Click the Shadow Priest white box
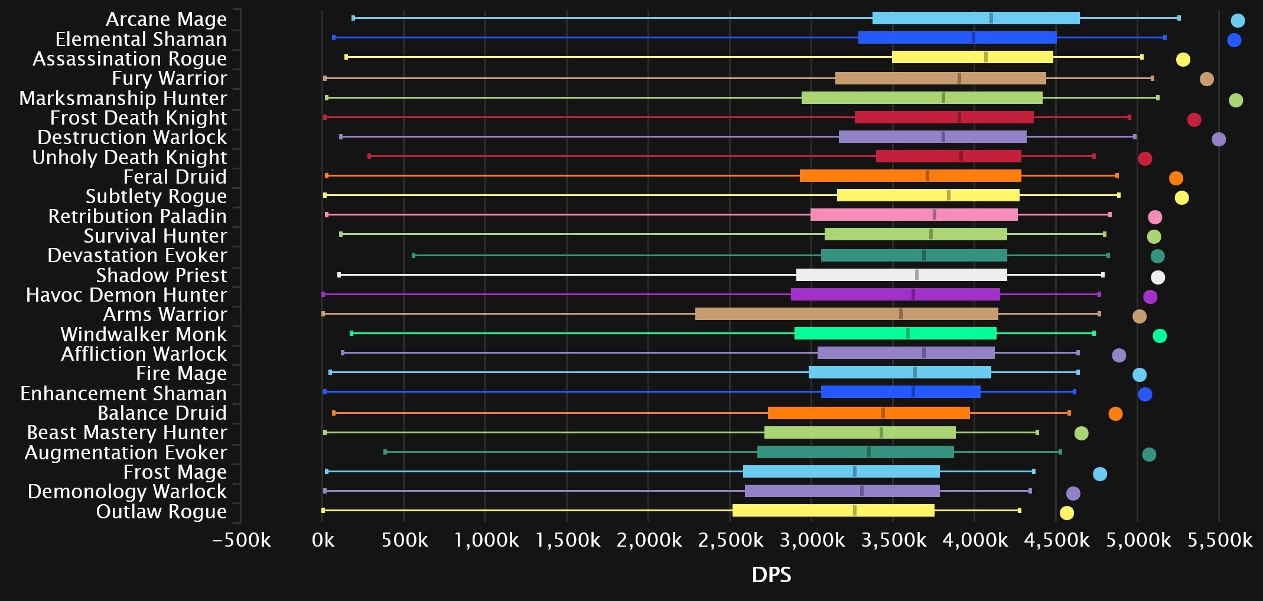The image size is (1263, 601). [x=901, y=275]
